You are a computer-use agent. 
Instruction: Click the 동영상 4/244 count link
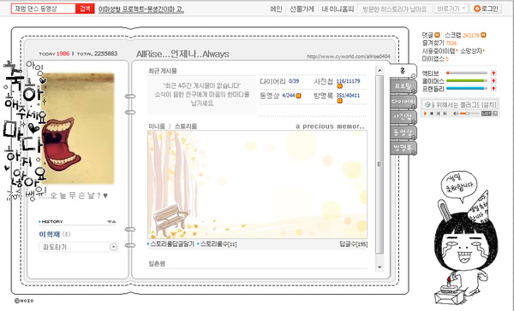[289, 96]
